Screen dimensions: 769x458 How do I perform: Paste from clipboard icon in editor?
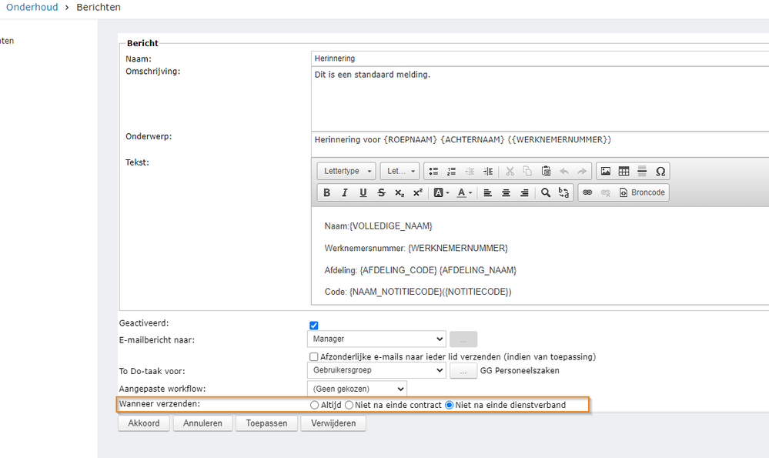(x=546, y=171)
